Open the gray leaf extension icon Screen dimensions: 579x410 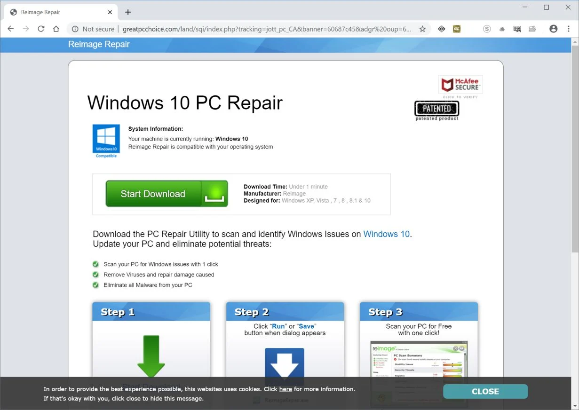[502, 29]
